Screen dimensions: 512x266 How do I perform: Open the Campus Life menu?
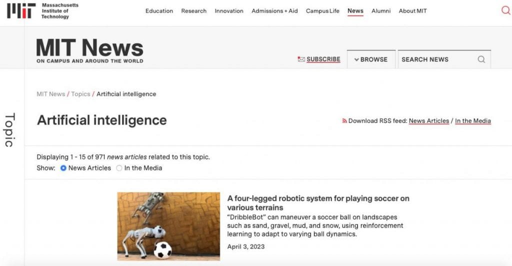(x=322, y=11)
